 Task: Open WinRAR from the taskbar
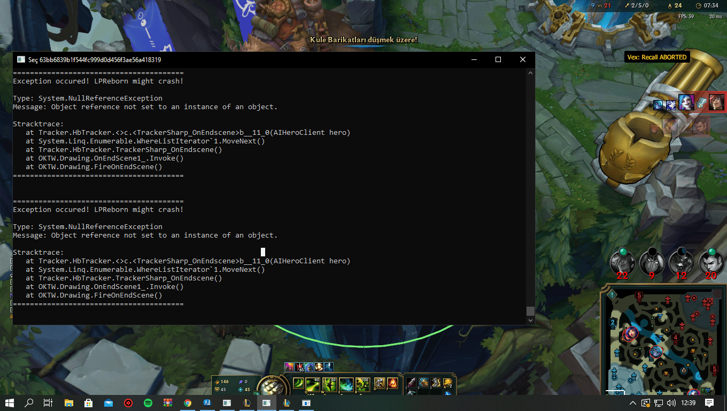pyautogui.click(x=168, y=402)
